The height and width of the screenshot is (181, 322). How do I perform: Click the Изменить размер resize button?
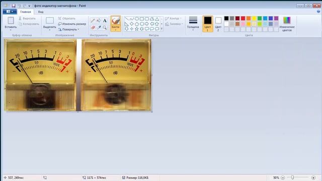pyautogui.click(x=72, y=24)
